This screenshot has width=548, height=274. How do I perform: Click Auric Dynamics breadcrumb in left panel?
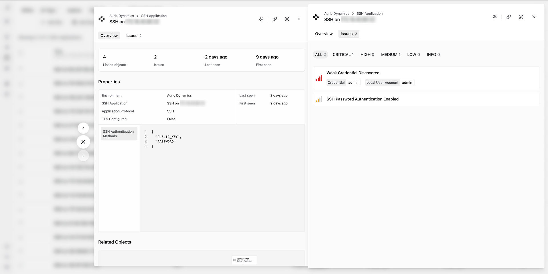pos(122,16)
